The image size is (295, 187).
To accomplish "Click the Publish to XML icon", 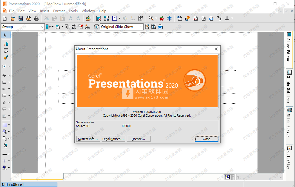I will (203, 18).
